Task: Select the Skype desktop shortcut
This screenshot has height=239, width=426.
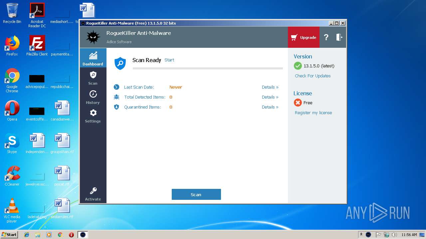Action: (12, 143)
